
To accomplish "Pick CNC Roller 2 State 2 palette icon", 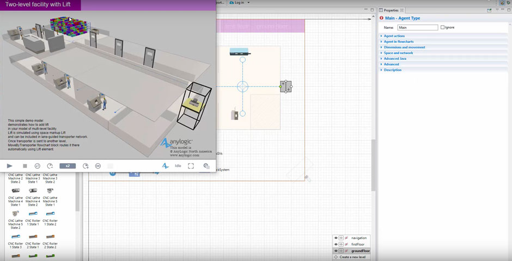I will [x=50, y=236].
